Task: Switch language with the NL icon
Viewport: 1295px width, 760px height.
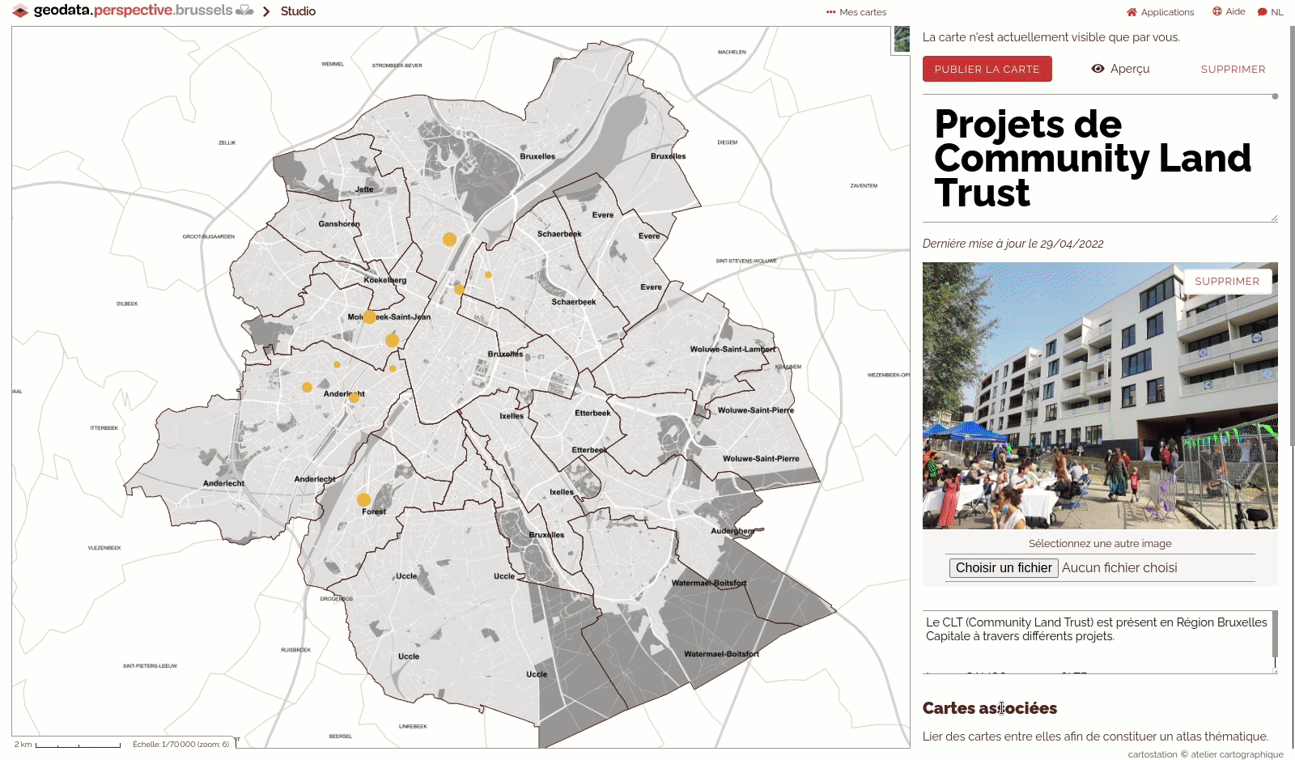Action: (1262, 12)
